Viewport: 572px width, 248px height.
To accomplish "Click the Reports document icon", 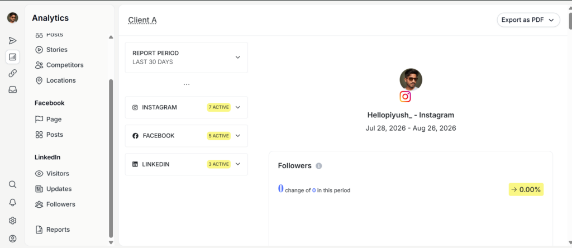I will click(x=39, y=230).
